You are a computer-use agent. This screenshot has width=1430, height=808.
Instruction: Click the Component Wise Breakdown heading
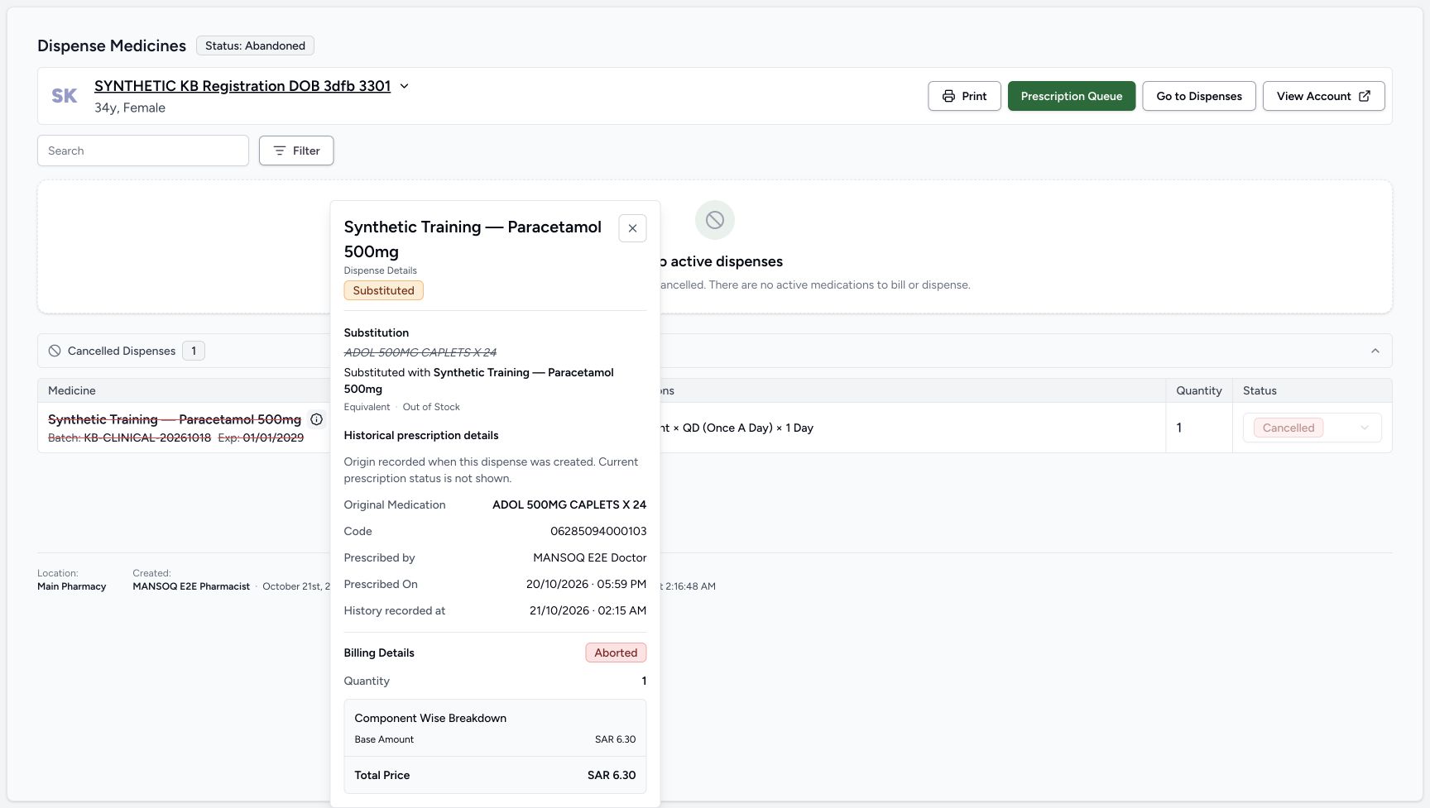click(430, 718)
